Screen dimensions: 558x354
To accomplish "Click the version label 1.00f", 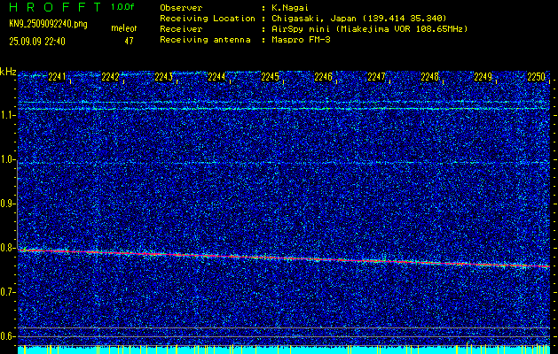I will tap(122, 7).
